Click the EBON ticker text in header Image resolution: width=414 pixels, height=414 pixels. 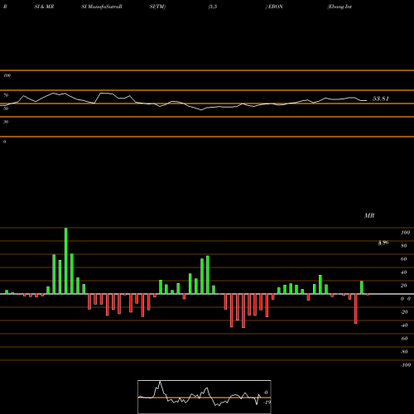[x=276, y=7]
